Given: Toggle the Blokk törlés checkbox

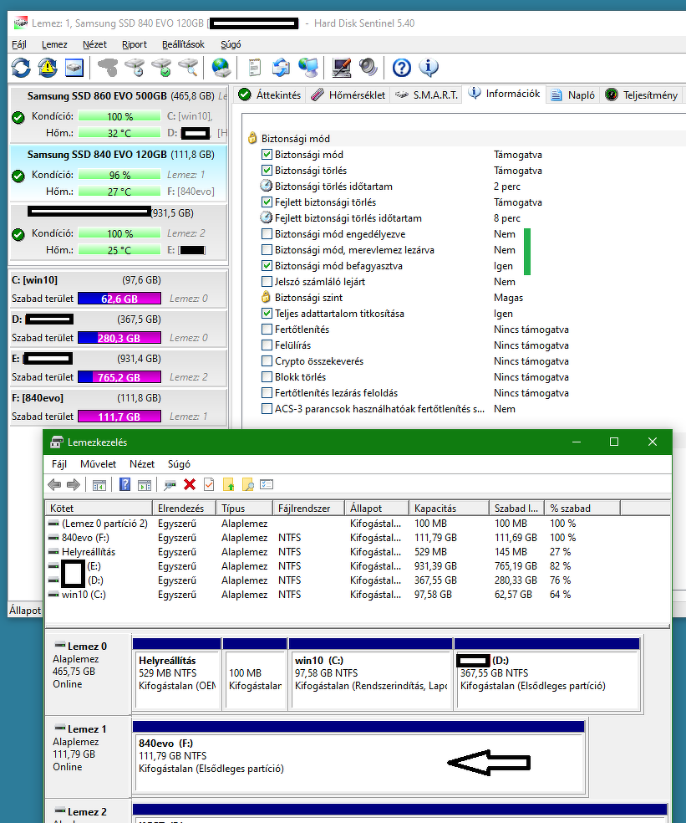Looking at the screenshot, I should (x=267, y=377).
